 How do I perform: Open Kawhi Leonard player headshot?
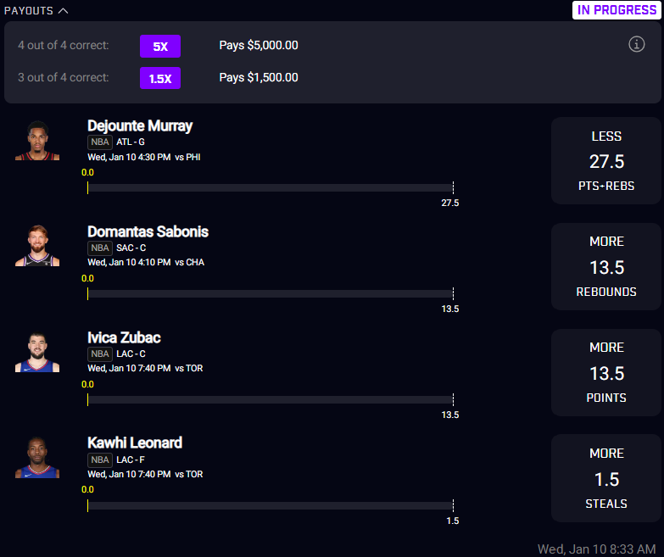[x=37, y=458]
